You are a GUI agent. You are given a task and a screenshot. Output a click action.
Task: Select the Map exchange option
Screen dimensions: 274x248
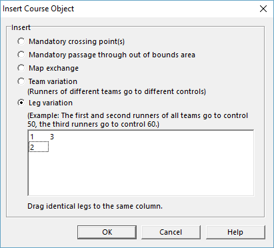[21, 68]
